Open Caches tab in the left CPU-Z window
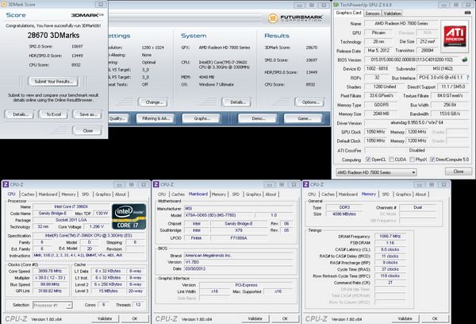The image size is (476, 324). [x=28, y=195]
